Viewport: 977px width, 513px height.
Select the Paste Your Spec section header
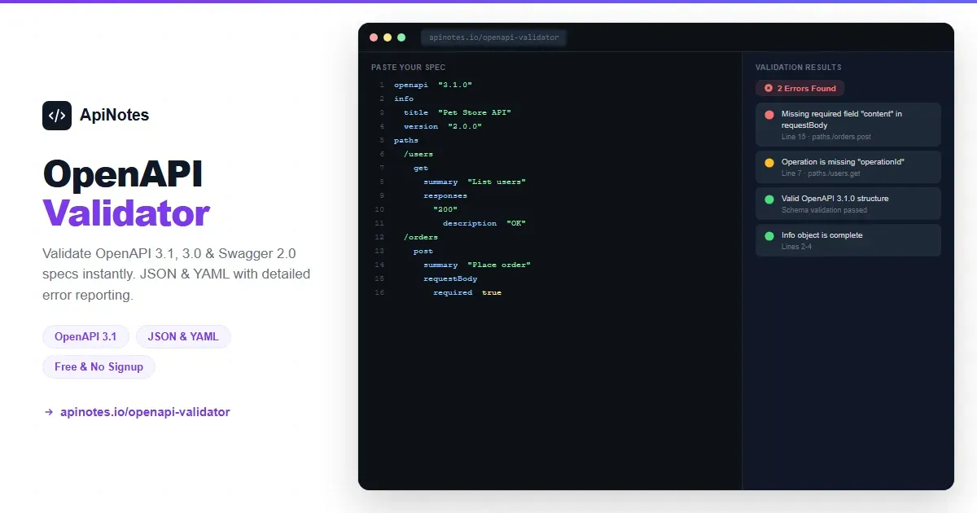click(409, 67)
